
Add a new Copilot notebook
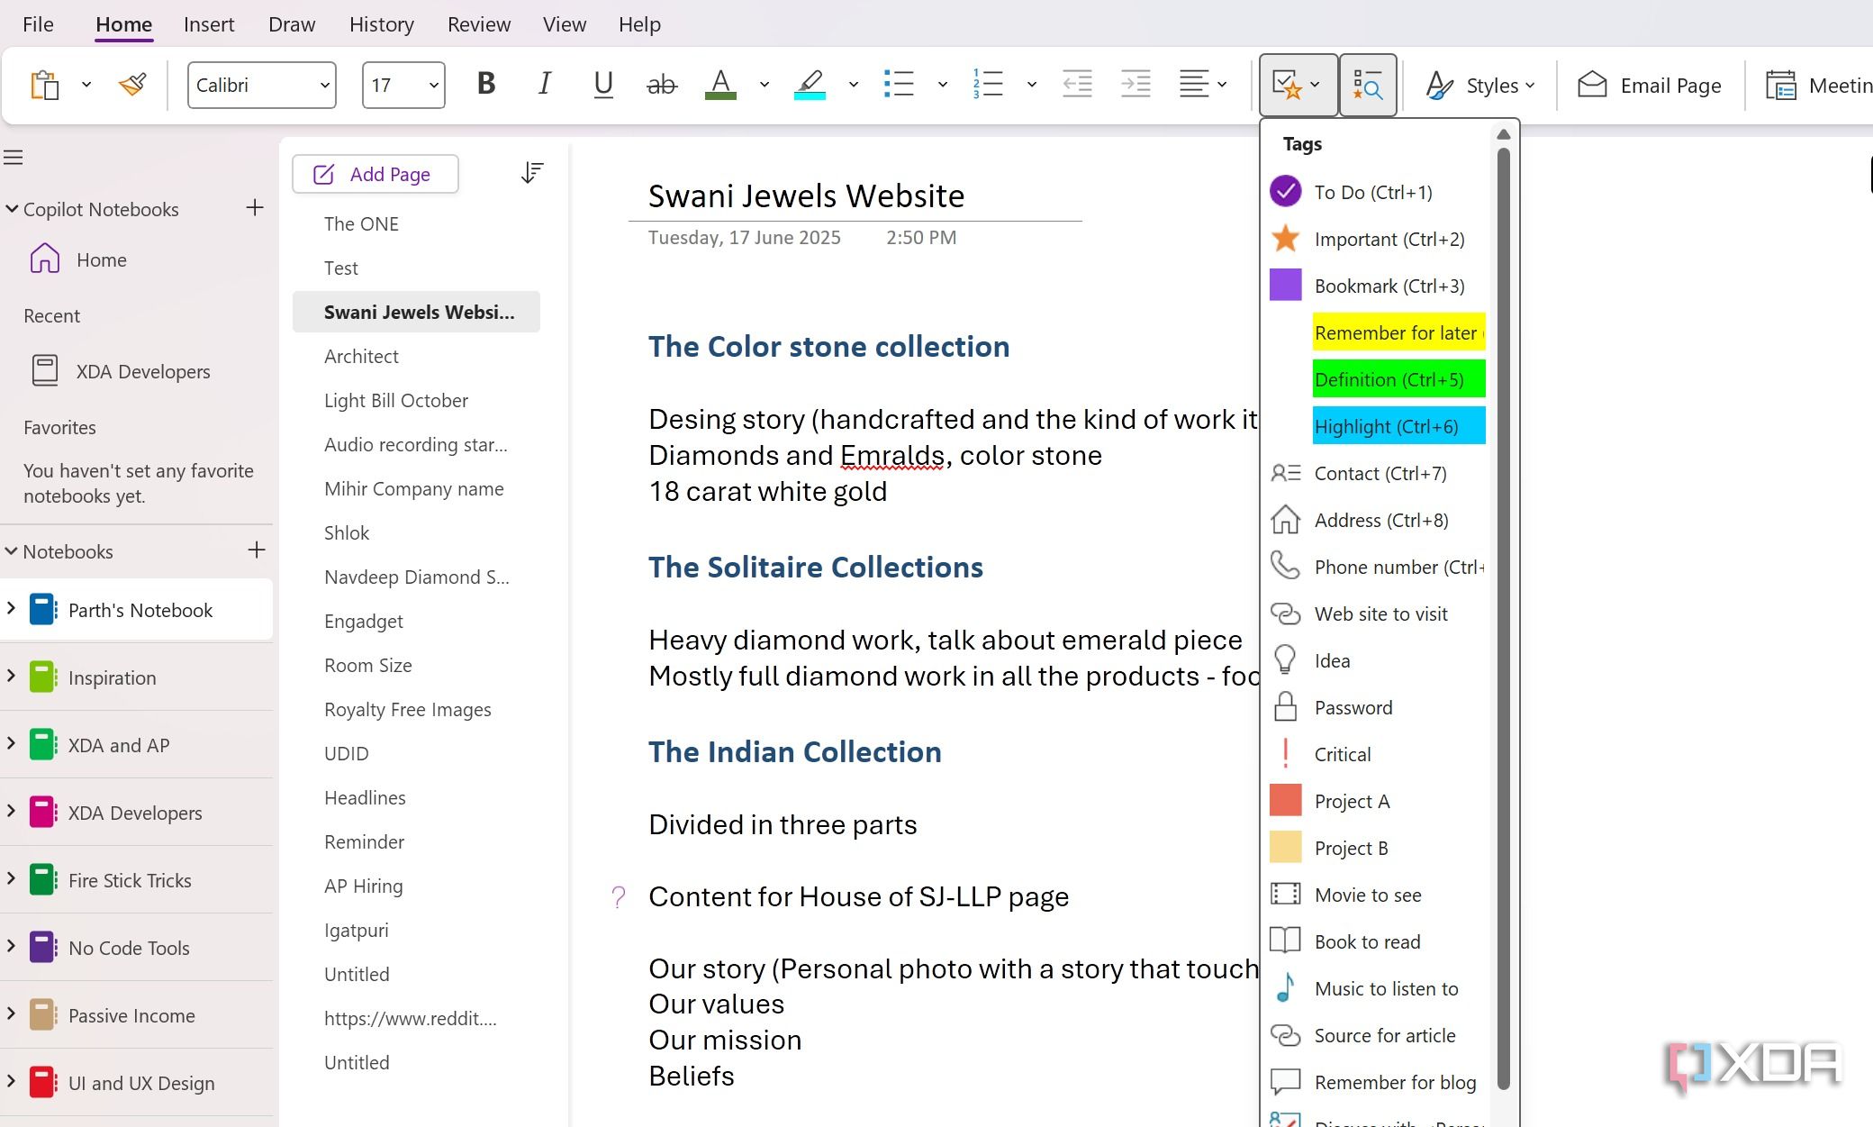(255, 208)
